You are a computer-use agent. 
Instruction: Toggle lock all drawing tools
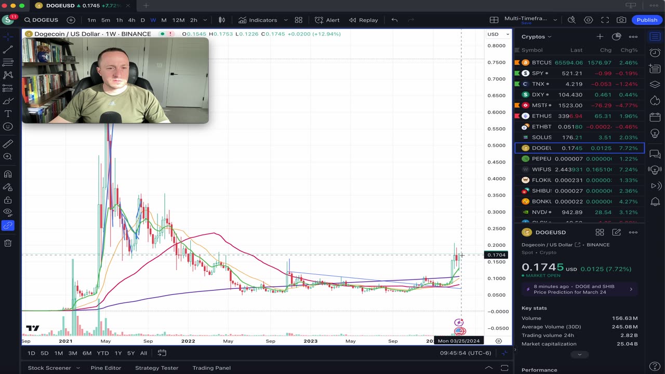click(x=8, y=200)
